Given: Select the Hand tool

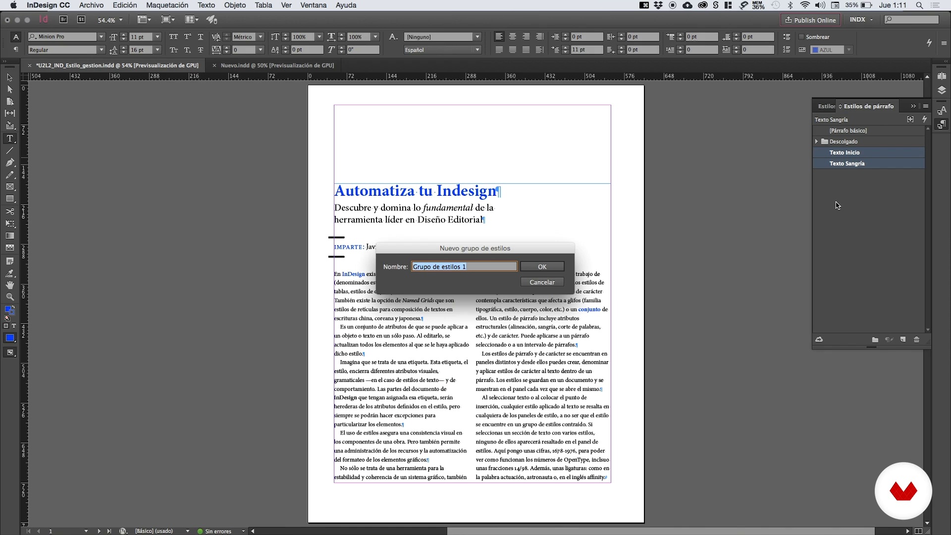Looking at the screenshot, I should click(x=9, y=285).
